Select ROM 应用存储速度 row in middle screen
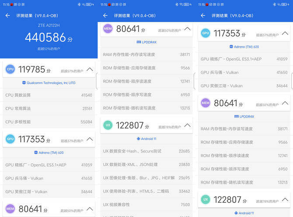293x217 pixels. pos(146,68)
